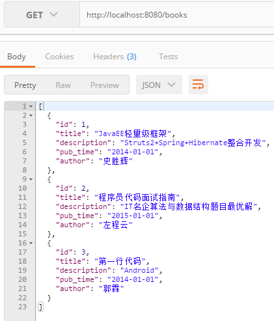274x321 pixels.
Task: Click the request URL field localhost:8080/books
Action: [x=177, y=15]
